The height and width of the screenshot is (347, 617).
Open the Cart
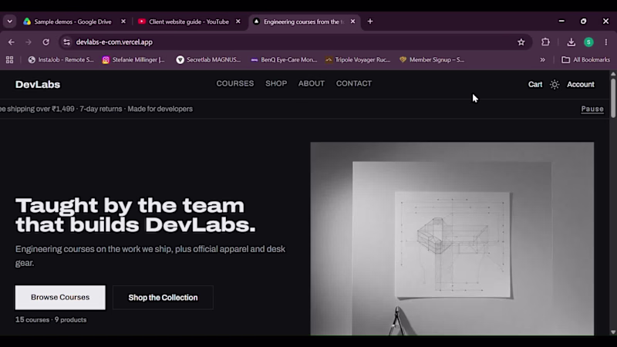[535, 85]
